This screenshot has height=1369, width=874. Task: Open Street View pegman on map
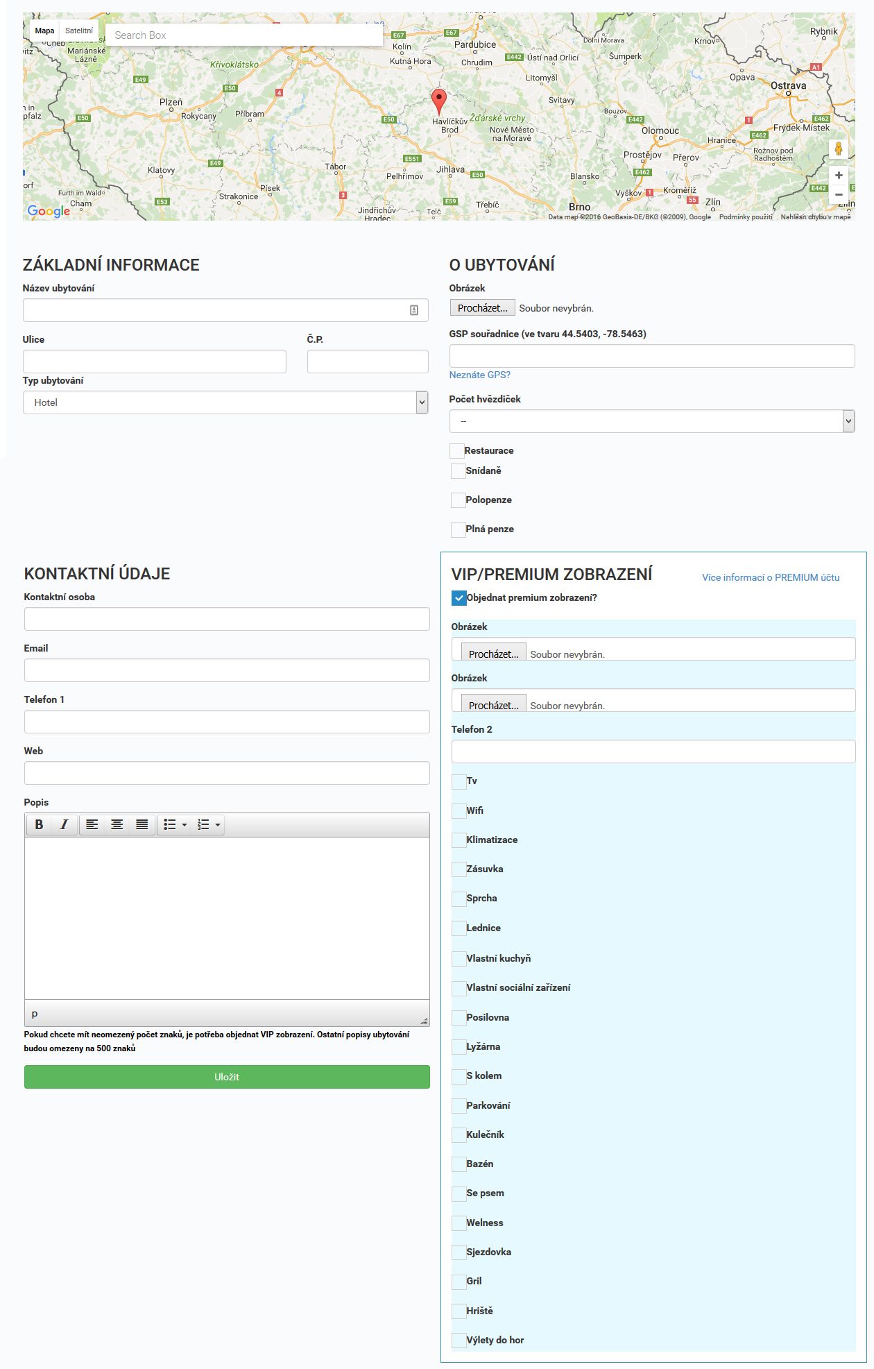(x=839, y=148)
